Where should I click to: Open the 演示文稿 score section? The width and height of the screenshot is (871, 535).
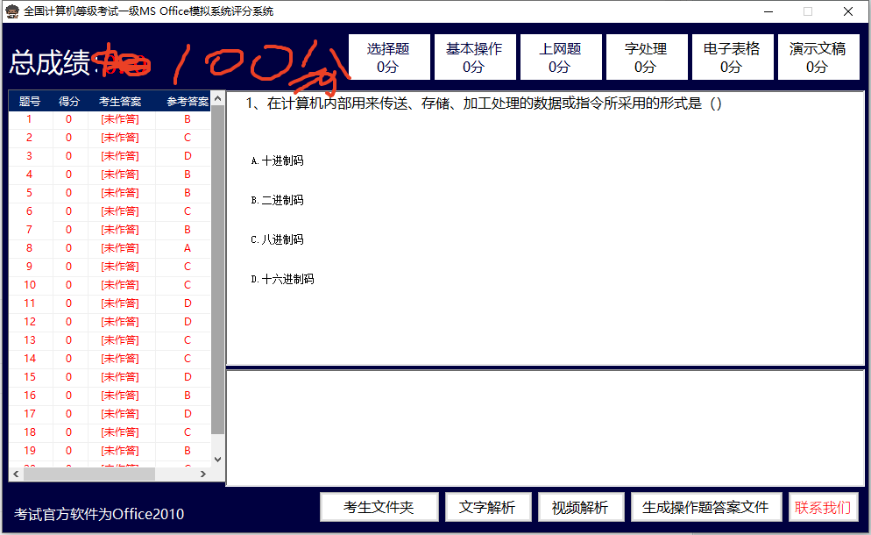[818, 57]
